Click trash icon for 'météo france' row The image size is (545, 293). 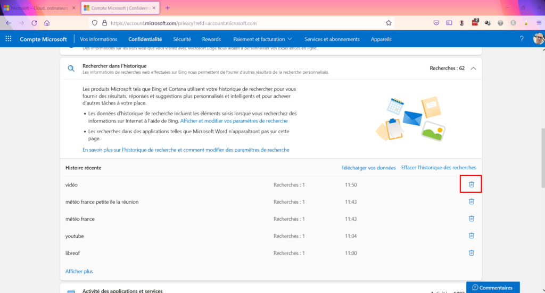point(472,219)
